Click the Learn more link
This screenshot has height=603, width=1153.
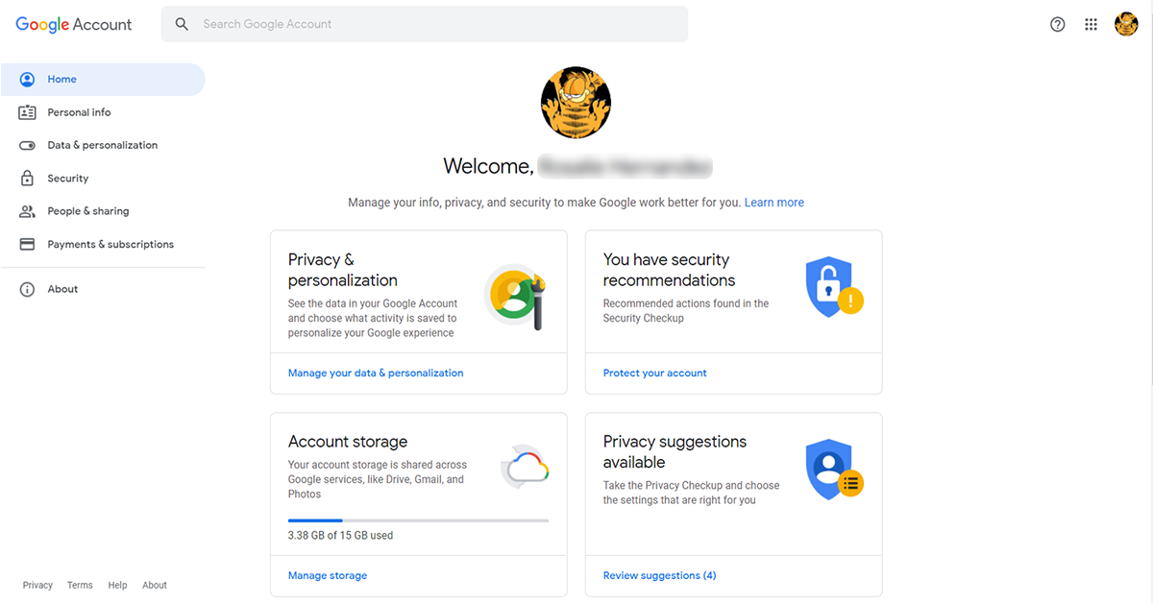pos(774,203)
